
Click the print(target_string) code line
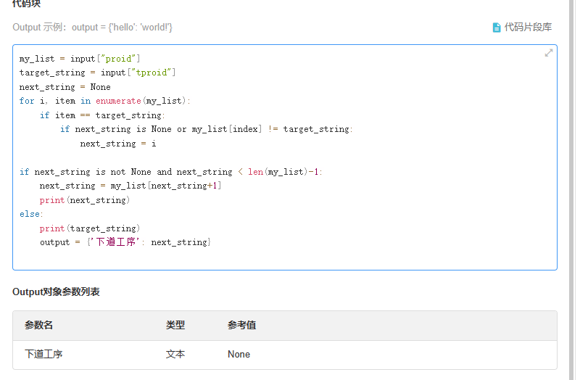(90, 228)
